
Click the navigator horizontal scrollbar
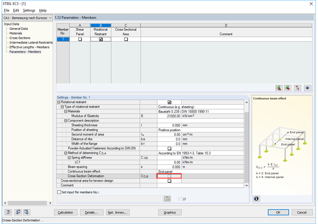[27, 203]
